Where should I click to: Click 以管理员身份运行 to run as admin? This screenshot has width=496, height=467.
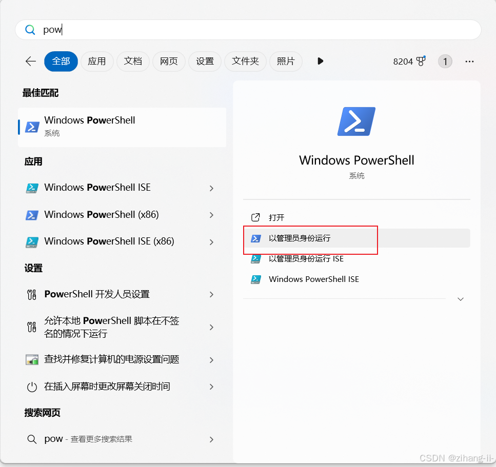[x=356, y=238]
